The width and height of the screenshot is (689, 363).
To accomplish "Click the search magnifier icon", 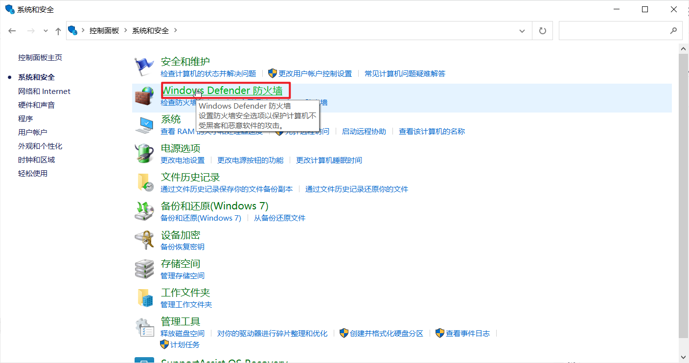I will 673,30.
